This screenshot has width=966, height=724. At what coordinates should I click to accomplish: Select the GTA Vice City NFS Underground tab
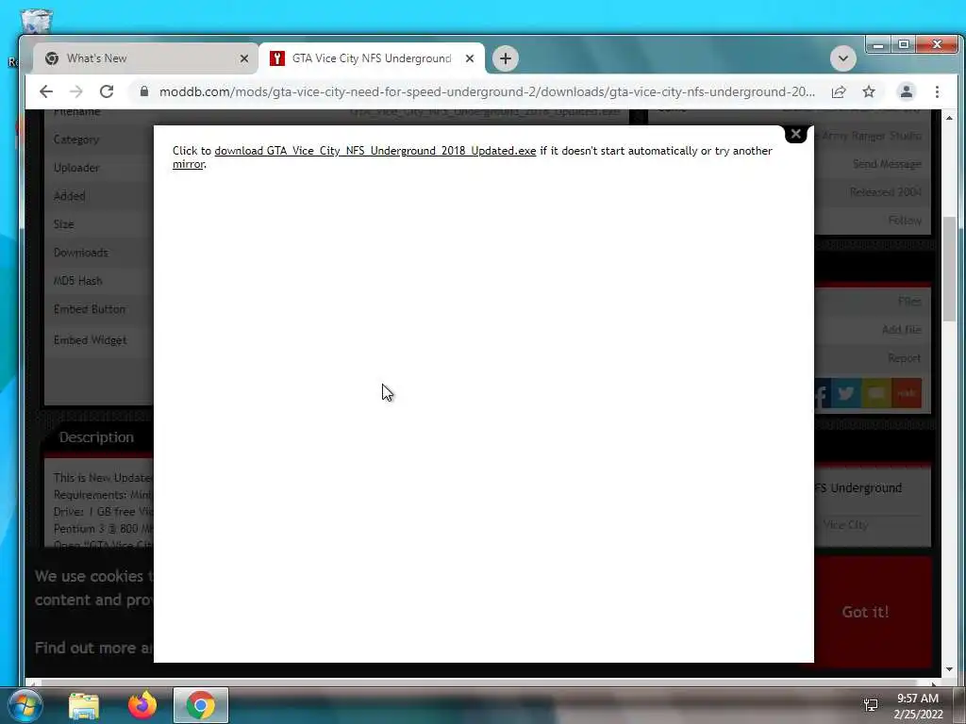372,58
